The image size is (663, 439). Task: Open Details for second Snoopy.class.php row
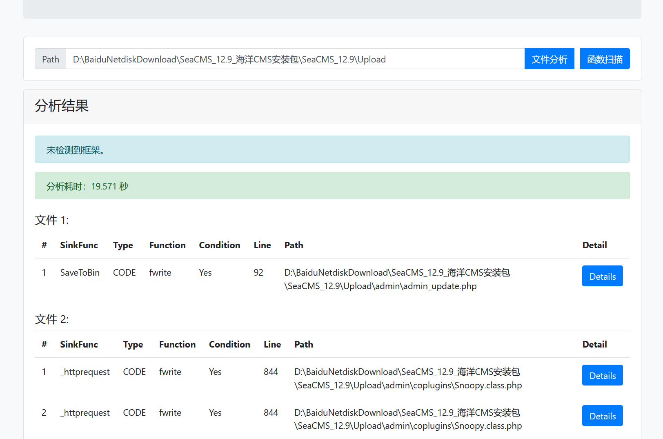(602, 416)
